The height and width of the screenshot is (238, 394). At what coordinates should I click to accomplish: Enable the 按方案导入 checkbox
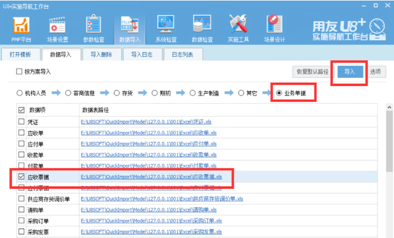click(19, 72)
